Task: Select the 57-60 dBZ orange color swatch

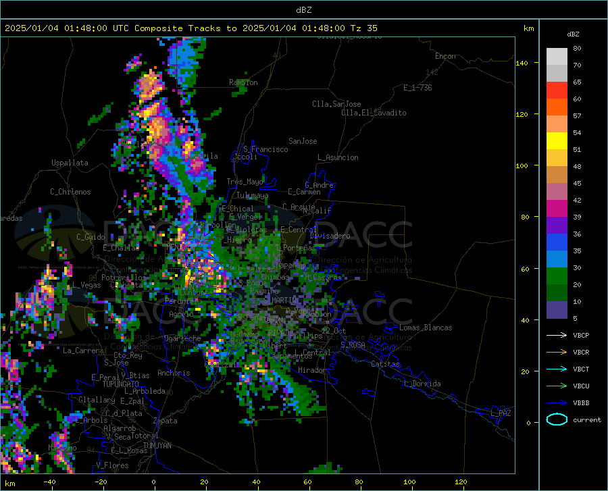Action: click(x=557, y=107)
